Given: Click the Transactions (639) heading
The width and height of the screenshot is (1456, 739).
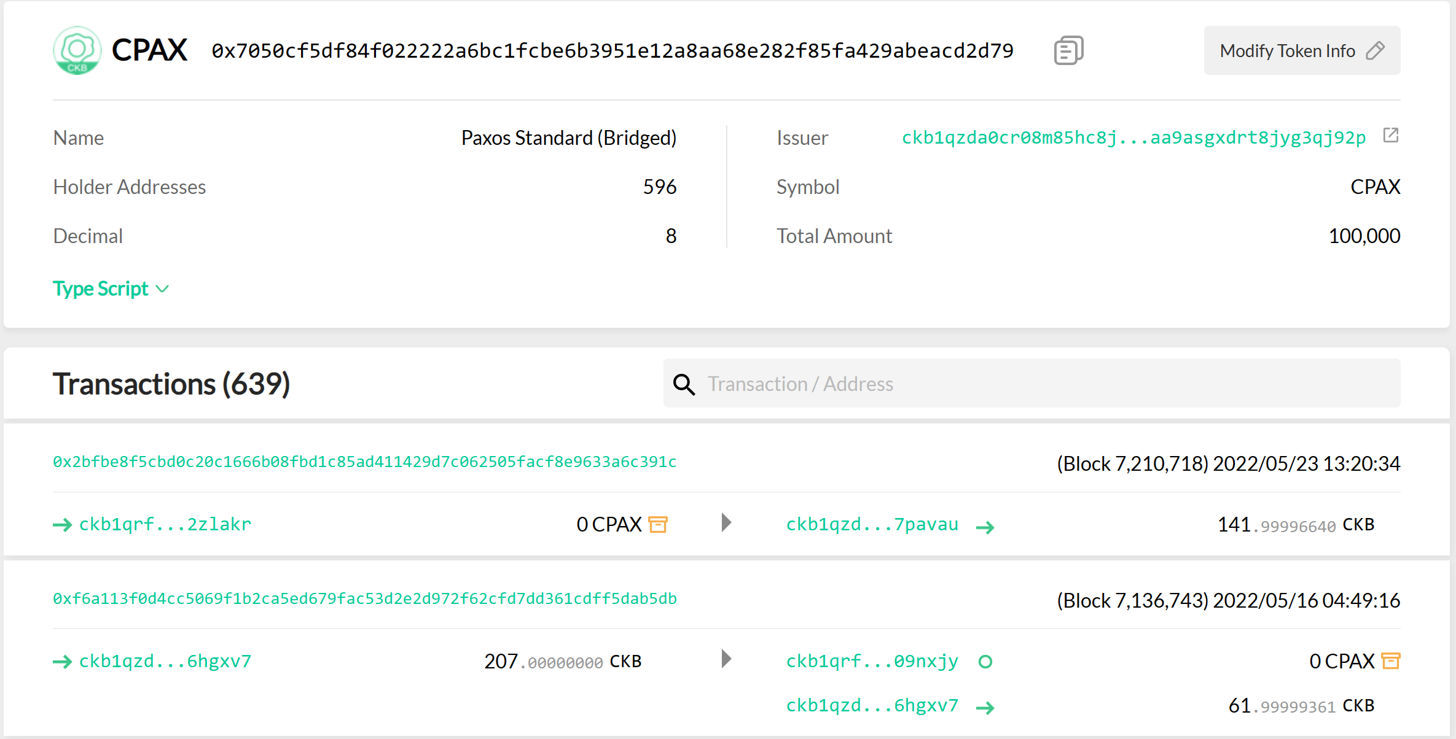Looking at the screenshot, I should (x=171, y=384).
